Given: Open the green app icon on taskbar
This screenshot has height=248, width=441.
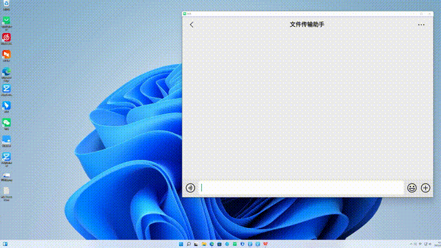Looking at the screenshot, I should click(x=234, y=244).
